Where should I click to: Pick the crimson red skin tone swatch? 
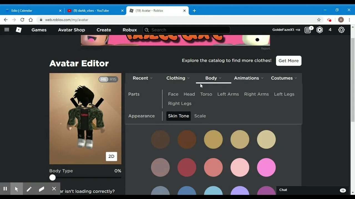click(x=187, y=167)
